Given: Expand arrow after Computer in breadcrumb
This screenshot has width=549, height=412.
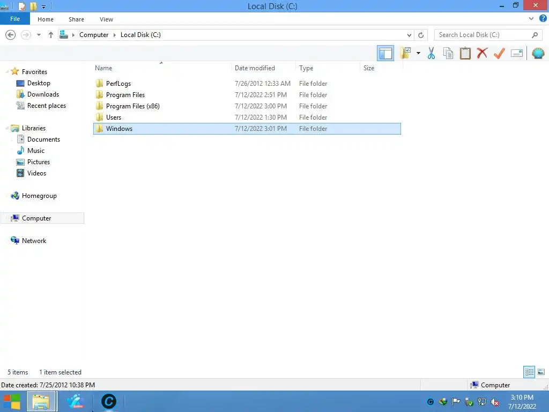Looking at the screenshot, I should click(x=115, y=35).
